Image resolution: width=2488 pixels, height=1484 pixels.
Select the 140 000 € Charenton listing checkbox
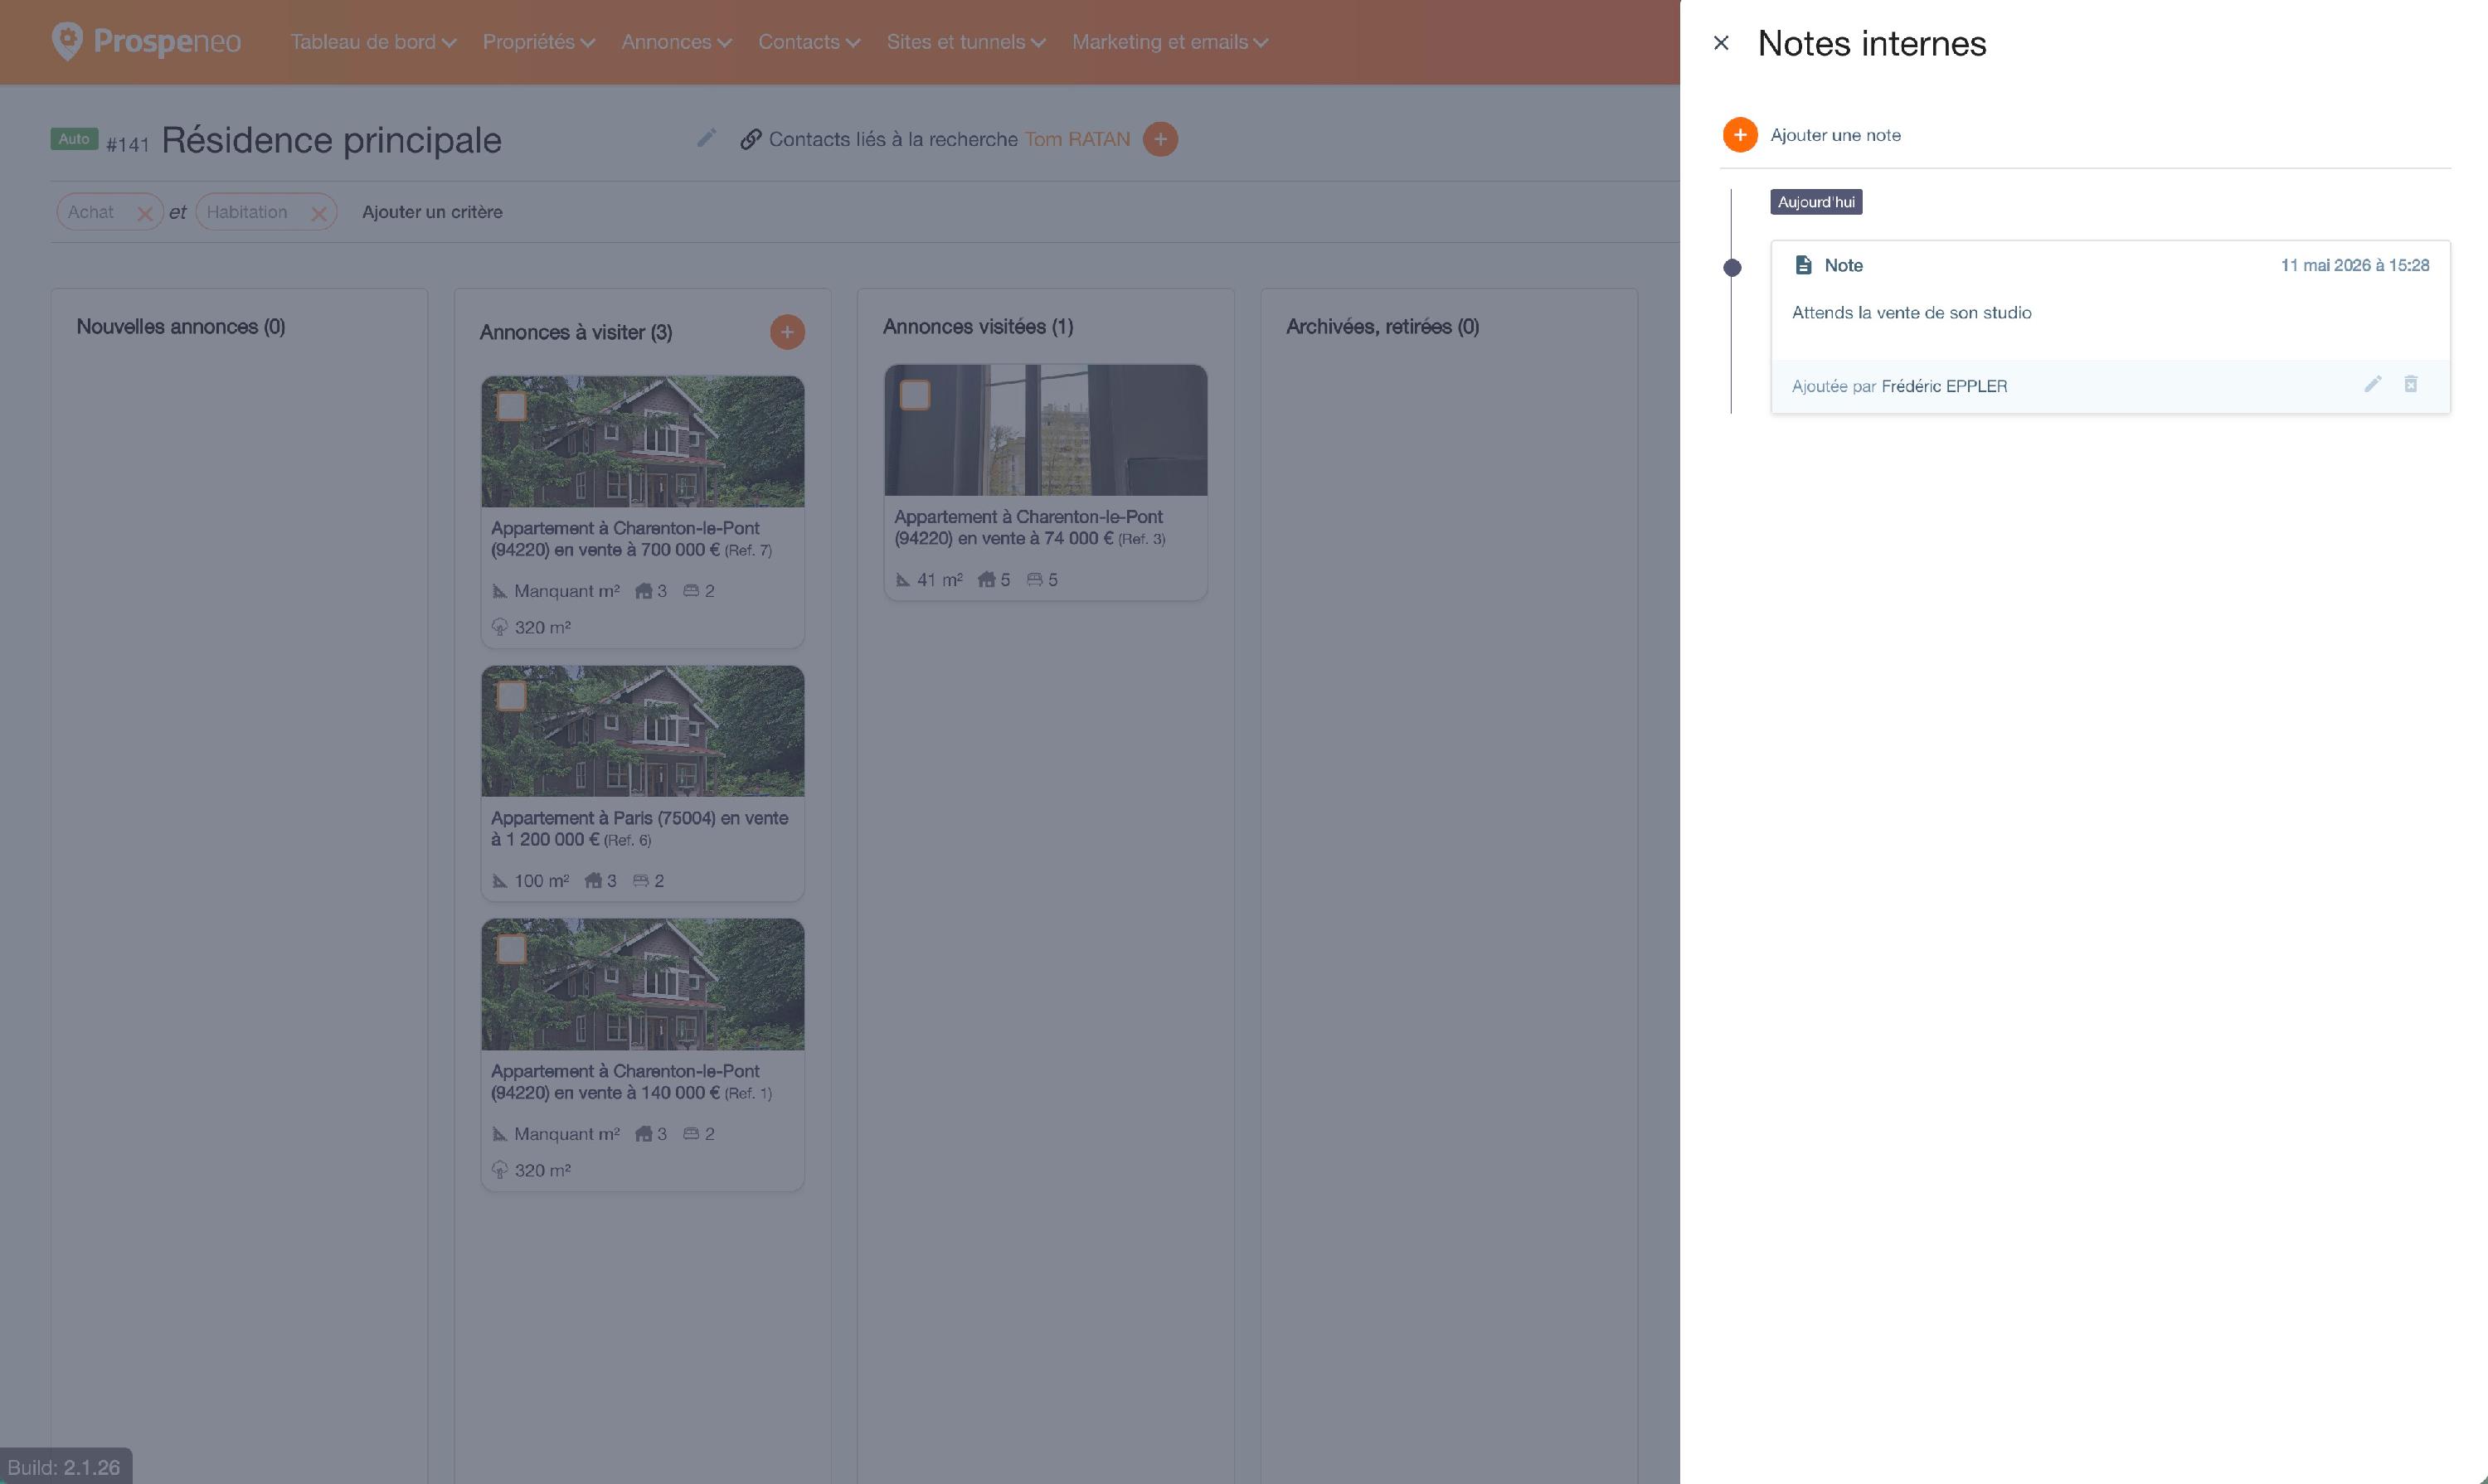click(x=511, y=949)
